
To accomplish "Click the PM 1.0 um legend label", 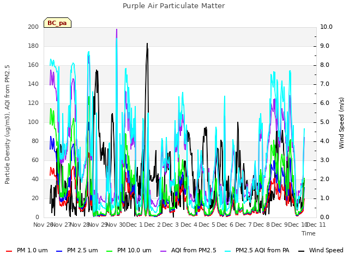I will click(x=32, y=250).
